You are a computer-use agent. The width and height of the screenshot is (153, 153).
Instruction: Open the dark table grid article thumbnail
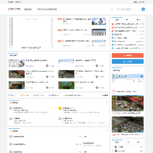point(99,32)
